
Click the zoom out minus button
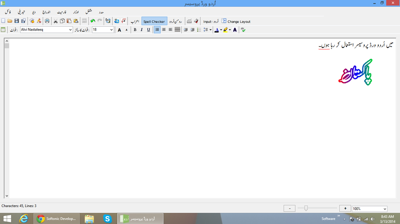(x=289, y=208)
